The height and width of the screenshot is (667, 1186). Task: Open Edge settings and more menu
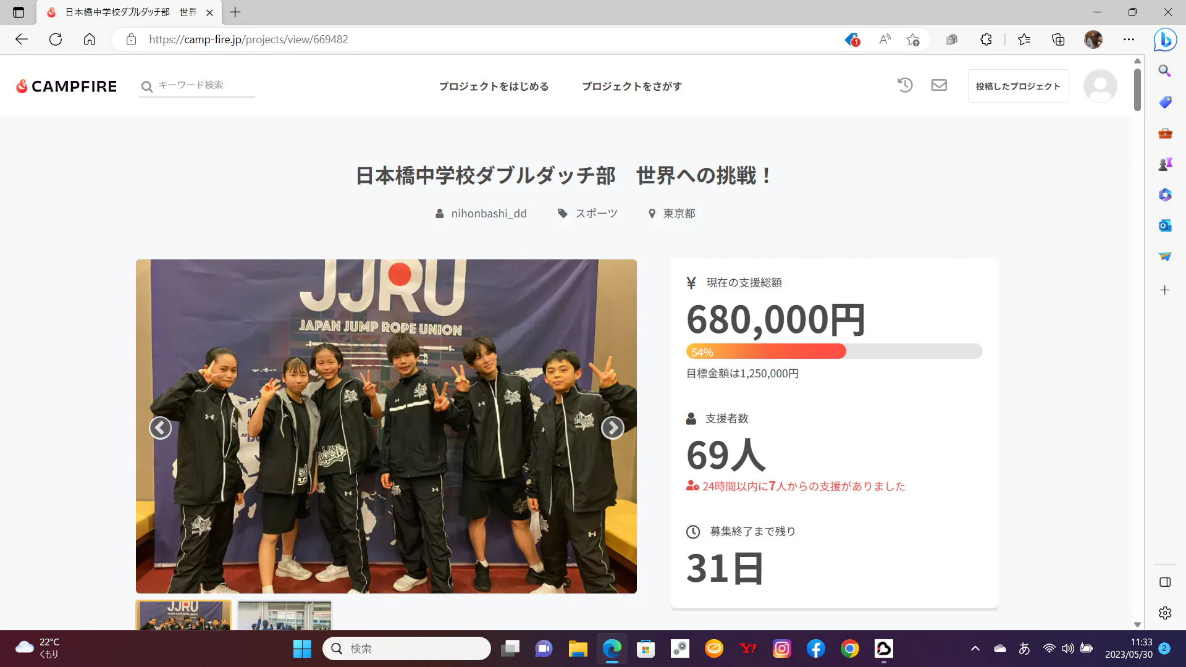[1129, 40]
